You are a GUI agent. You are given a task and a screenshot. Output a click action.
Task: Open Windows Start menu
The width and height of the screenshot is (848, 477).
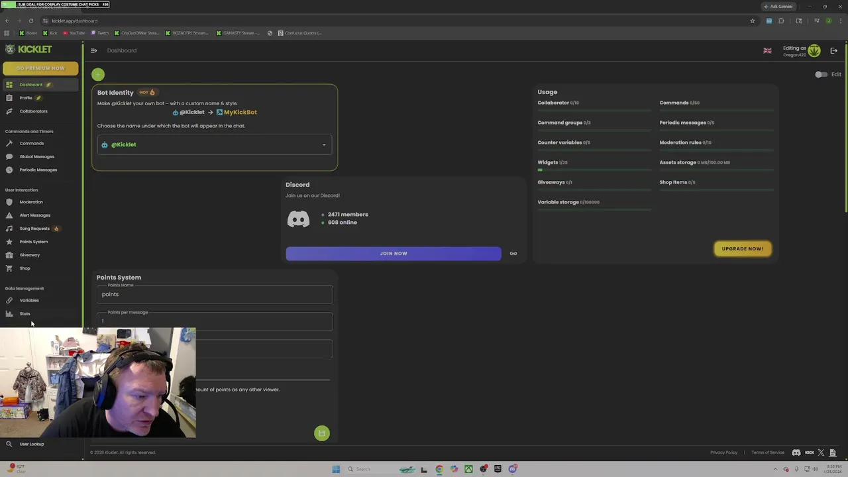click(336, 469)
